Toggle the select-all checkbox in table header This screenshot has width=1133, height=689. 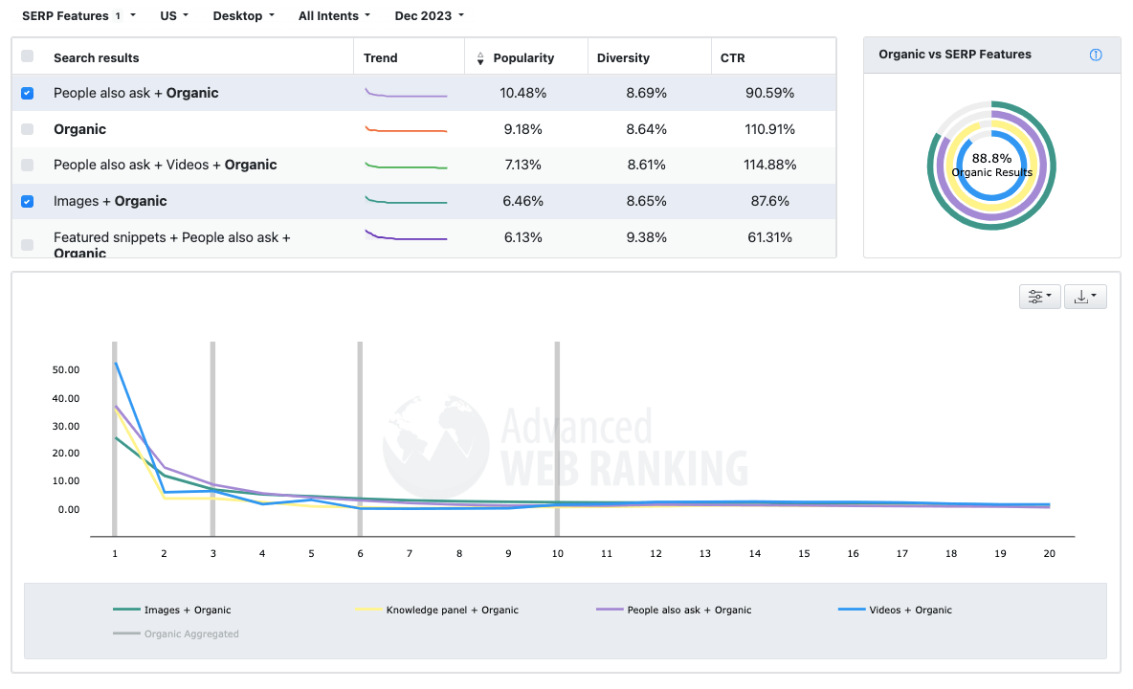tap(27, 56)
